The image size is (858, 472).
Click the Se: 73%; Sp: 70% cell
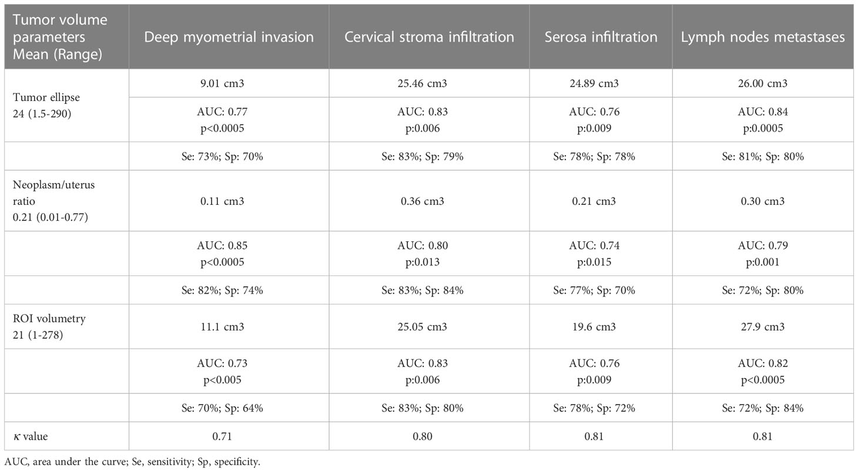pos(229,157)
